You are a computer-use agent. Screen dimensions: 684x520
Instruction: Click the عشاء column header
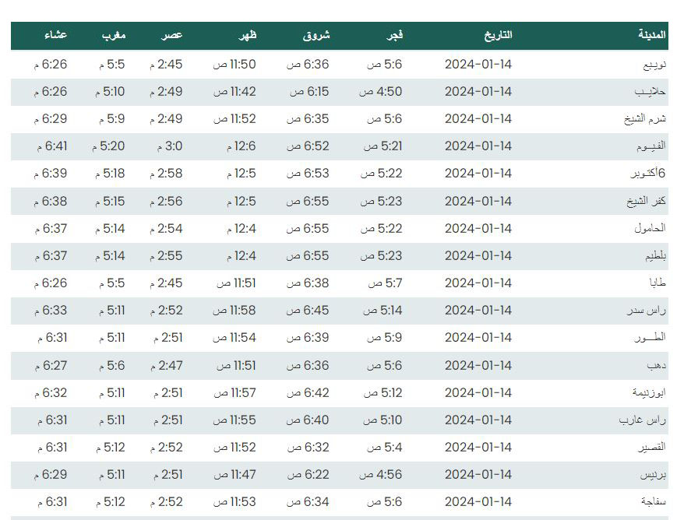(x=56, y=35)
